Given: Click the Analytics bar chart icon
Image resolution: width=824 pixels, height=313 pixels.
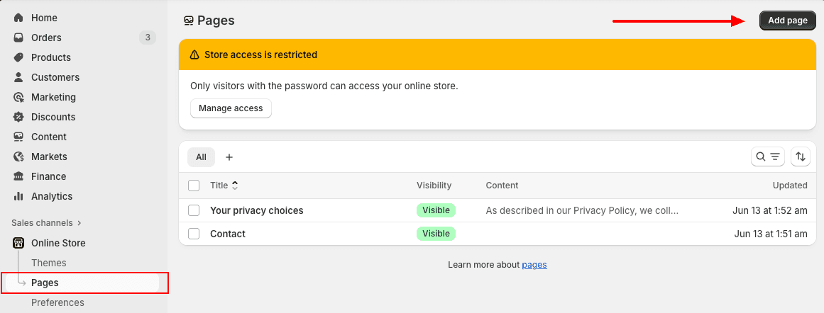Looking at the screenshot, I should [x=18, y=196].
